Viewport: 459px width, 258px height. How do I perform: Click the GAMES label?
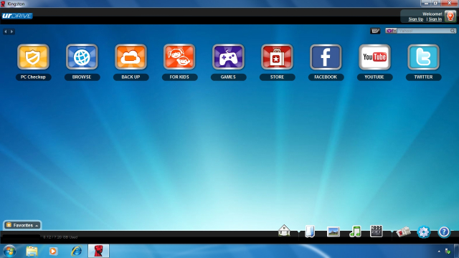[228, 77]
